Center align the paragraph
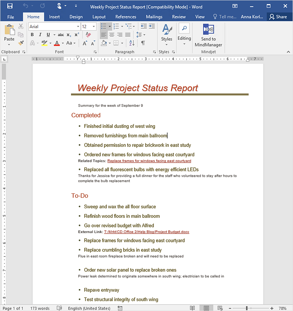Screen dimensions: 293x311 click(x=112, y=35)
